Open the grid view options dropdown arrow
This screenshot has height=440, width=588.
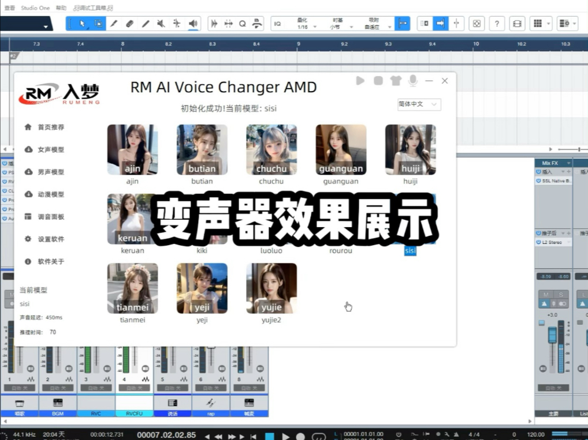point(549,24)
